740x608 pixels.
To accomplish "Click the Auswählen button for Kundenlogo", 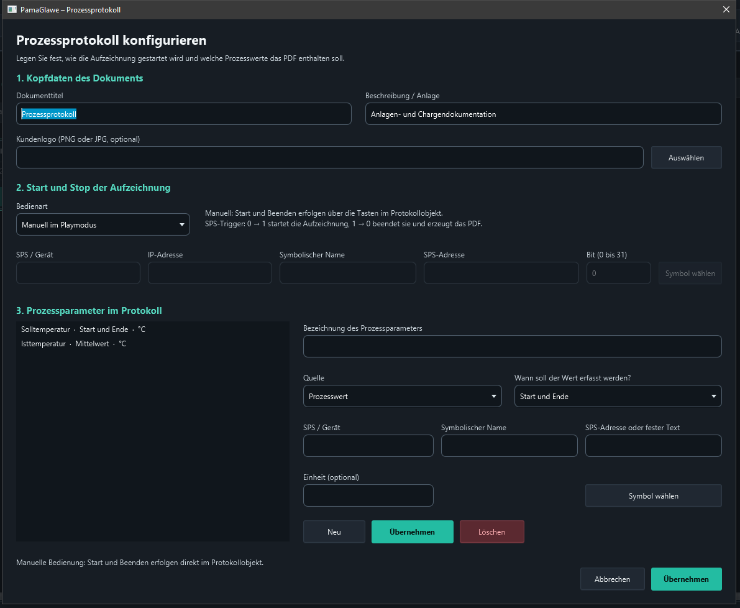I will (686, 158).
